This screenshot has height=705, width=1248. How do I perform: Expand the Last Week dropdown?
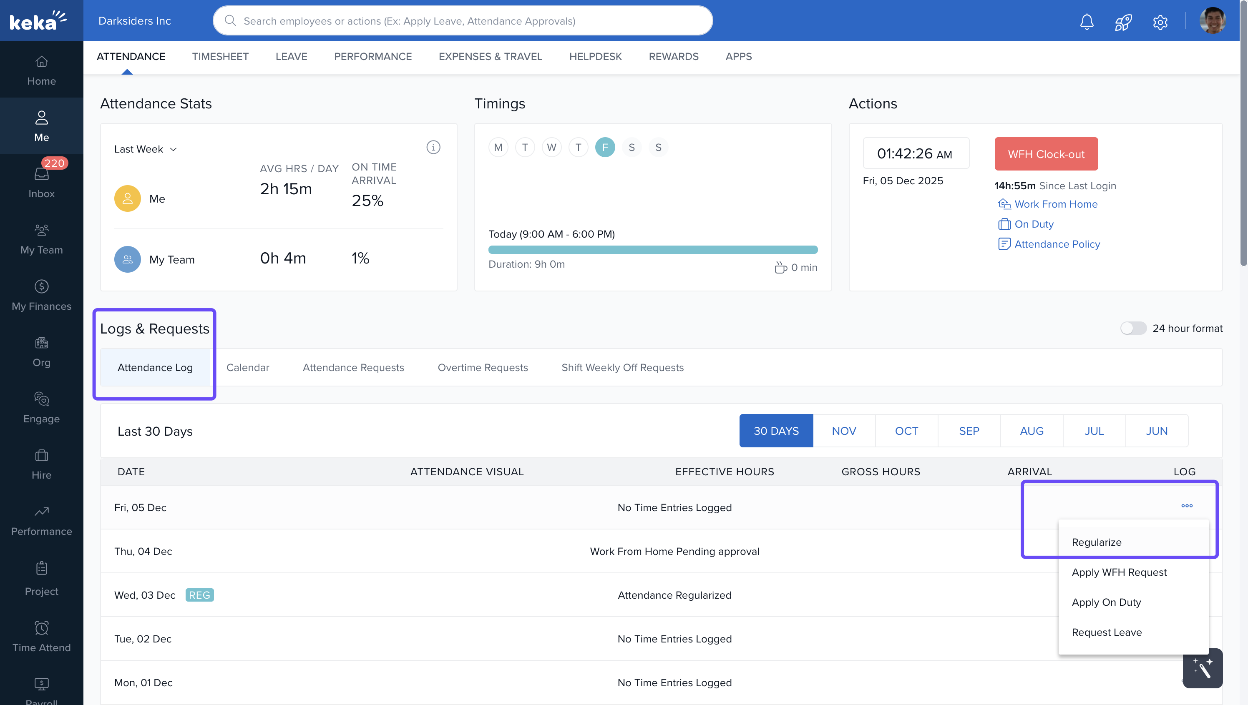[x=145, y=149]
